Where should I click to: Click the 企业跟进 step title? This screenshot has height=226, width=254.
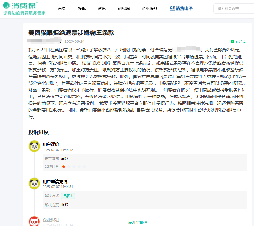(x=51, y=220)
